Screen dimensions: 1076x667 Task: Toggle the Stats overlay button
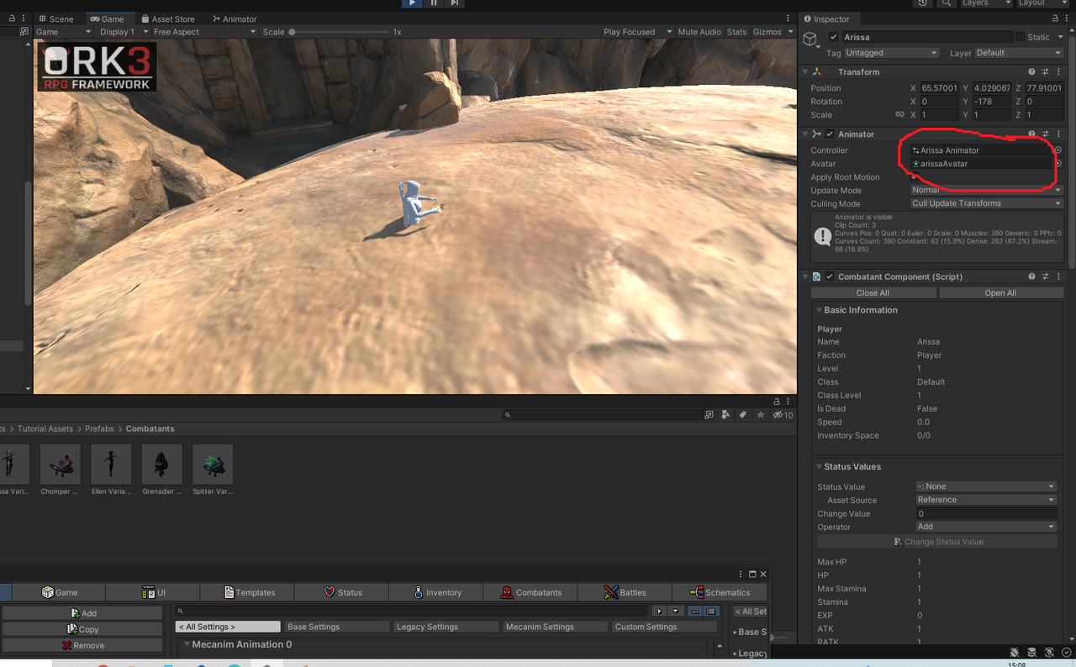(736, 32)
